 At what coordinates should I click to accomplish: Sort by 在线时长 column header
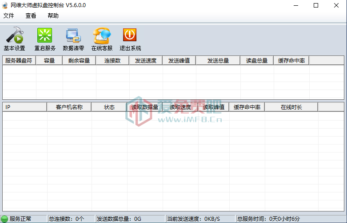[x=291, y=107]
